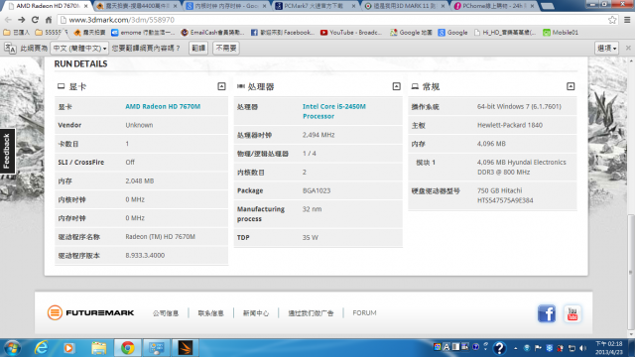
Task: Open Windows Media Player from taskbar
Action: coord(69,348)
